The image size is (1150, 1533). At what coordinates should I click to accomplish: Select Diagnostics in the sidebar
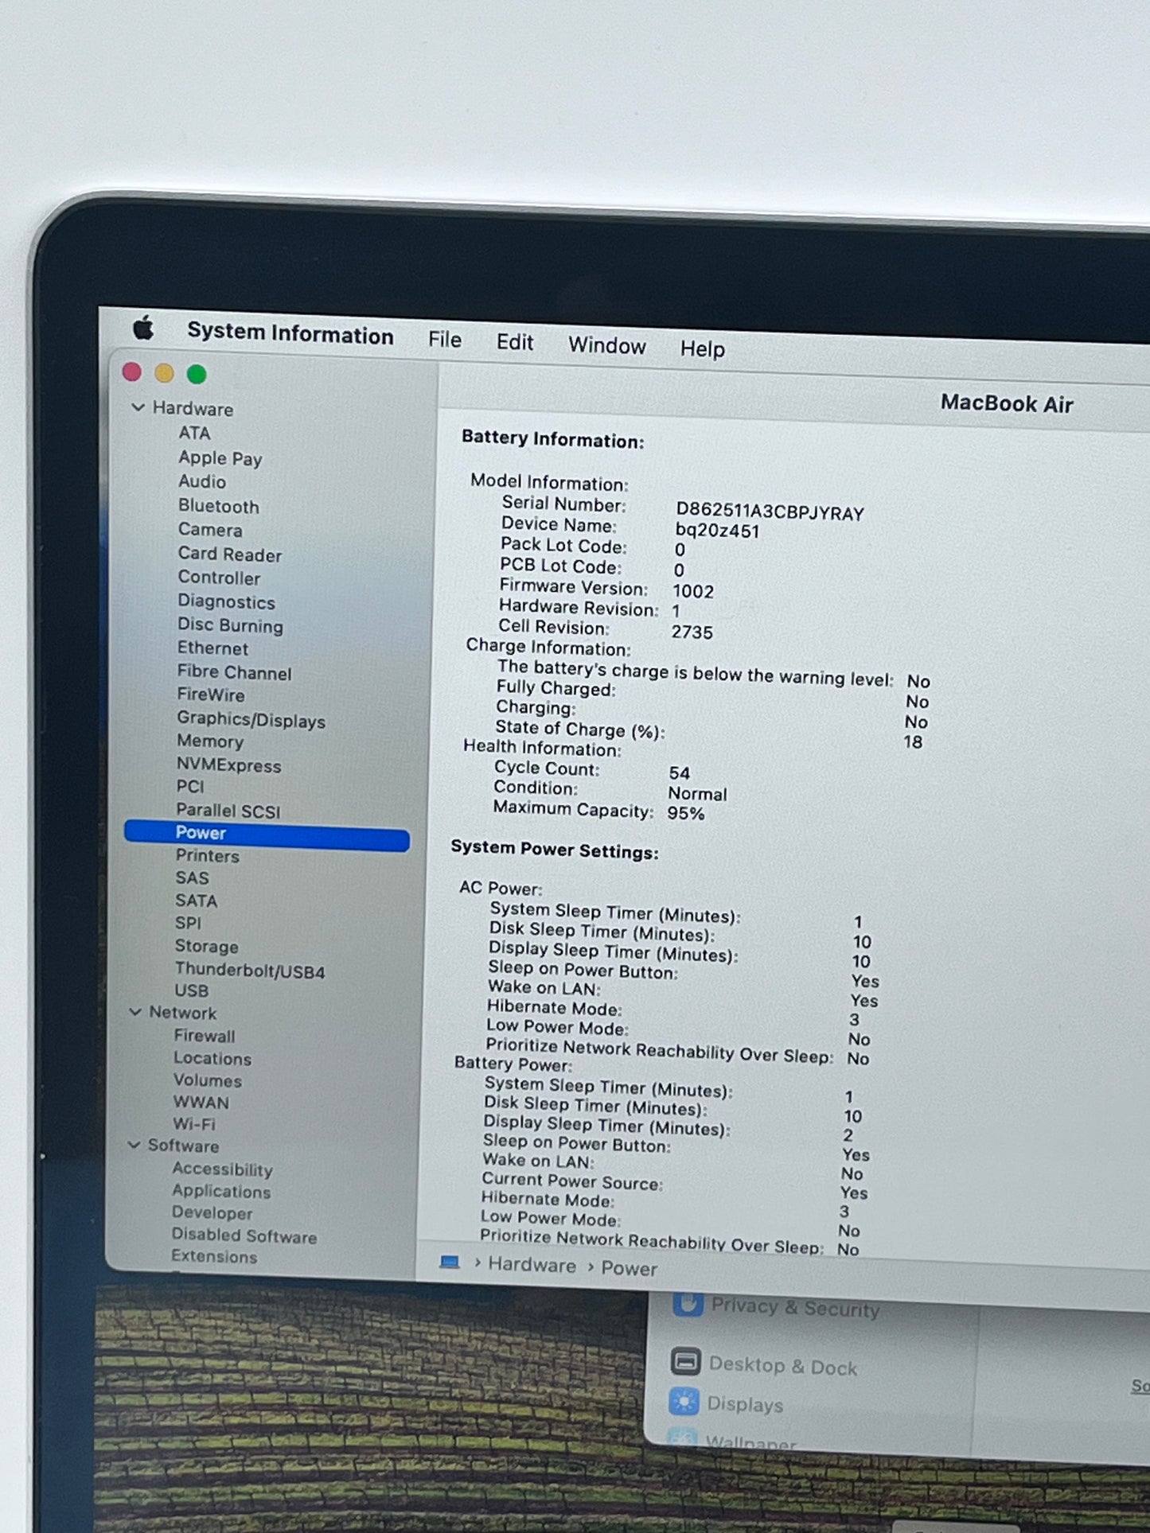[x=226, y=601]
